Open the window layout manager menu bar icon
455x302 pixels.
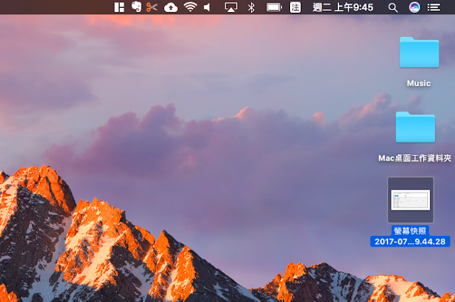[119, 7]
